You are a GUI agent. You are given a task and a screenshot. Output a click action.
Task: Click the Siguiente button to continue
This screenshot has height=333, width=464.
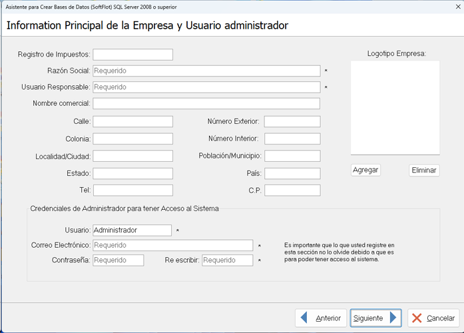(375, 318)
